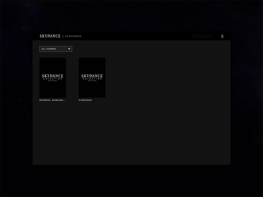Viewport: 263px width, 197px height.
Task: Click the 'INTERNAL WORKING...' title text
Action: (52, 100)
